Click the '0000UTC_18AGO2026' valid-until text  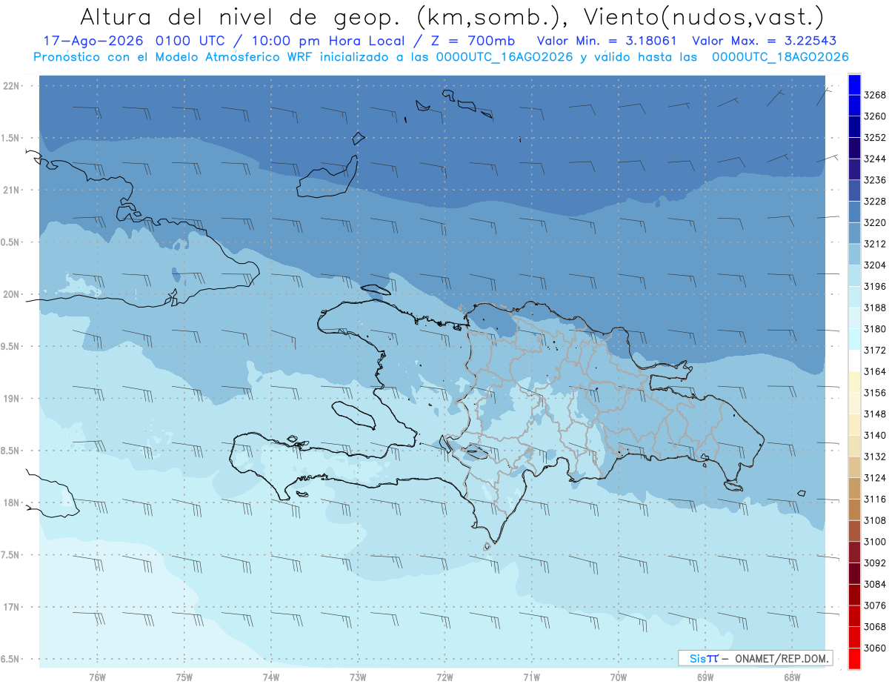780,57
